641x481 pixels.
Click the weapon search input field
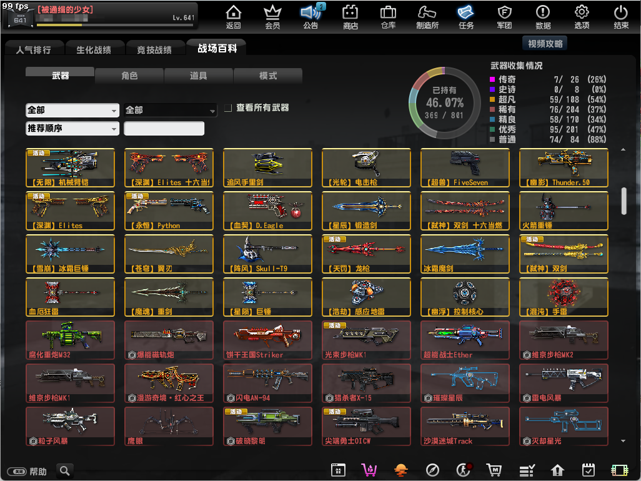coord(164,128)
